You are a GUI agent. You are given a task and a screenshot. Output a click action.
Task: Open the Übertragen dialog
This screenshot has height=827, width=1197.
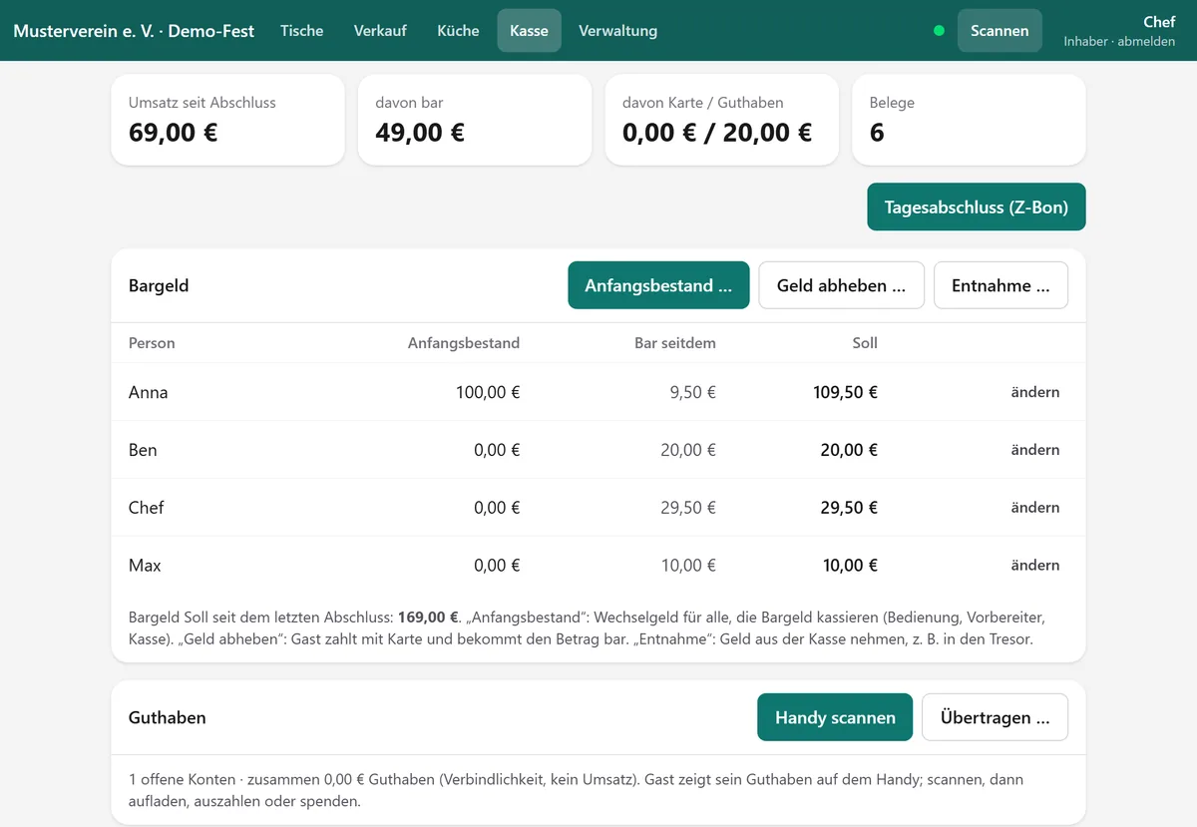tap(995, 717)
